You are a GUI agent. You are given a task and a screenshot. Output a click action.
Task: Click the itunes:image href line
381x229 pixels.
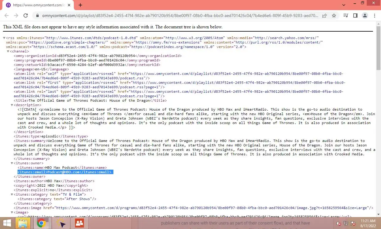tap(193, 208)
